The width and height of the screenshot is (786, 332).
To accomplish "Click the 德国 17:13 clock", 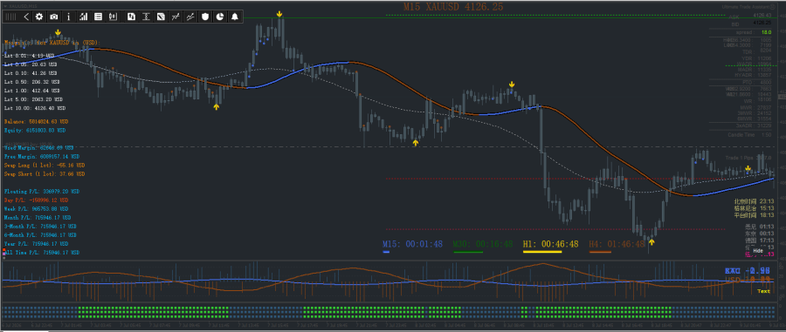I will [760, 241].
